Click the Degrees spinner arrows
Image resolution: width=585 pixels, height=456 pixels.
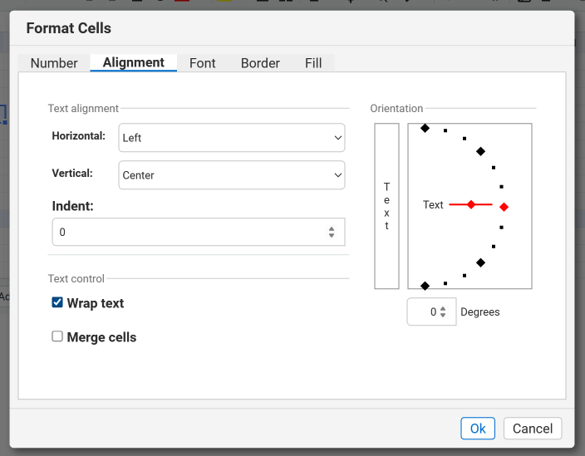(x=443, y=312)
